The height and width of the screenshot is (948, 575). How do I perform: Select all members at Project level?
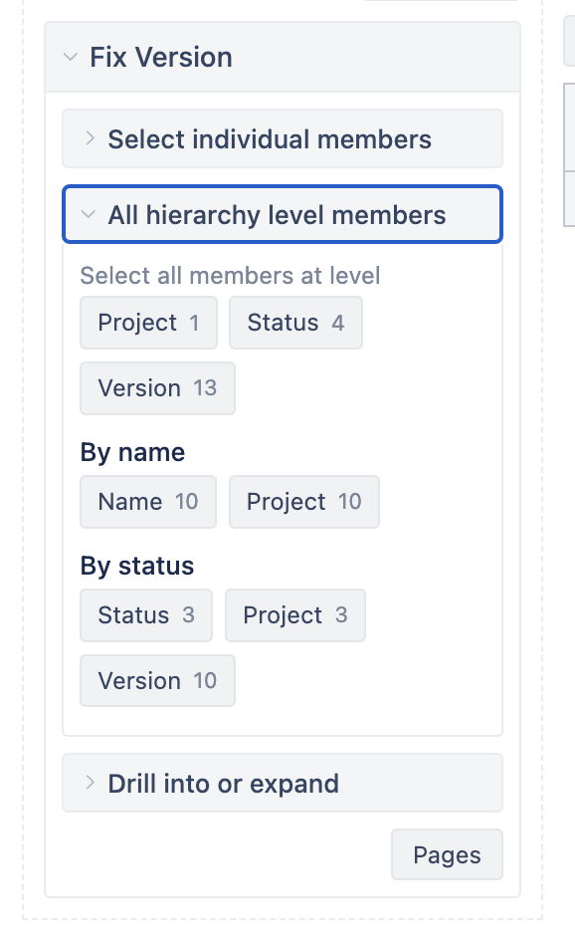[x=148, y=323]
